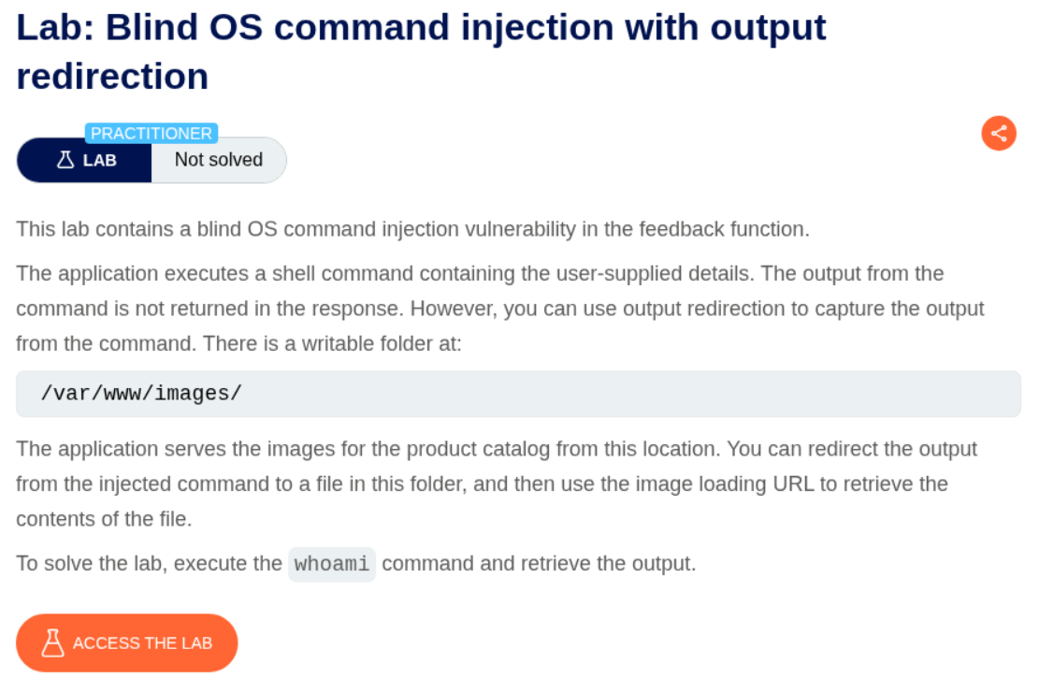The width and height of the screenshot is (1039, 693).
Task: Click the text "contents of the file."
Action: (104, 520)
